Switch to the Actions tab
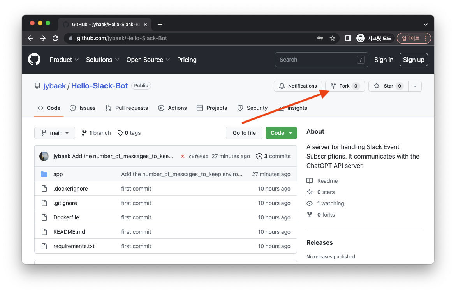 pos(173,108)
